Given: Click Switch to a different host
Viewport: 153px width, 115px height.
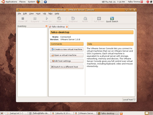Looking at the screenshot, I should (67, 67).
